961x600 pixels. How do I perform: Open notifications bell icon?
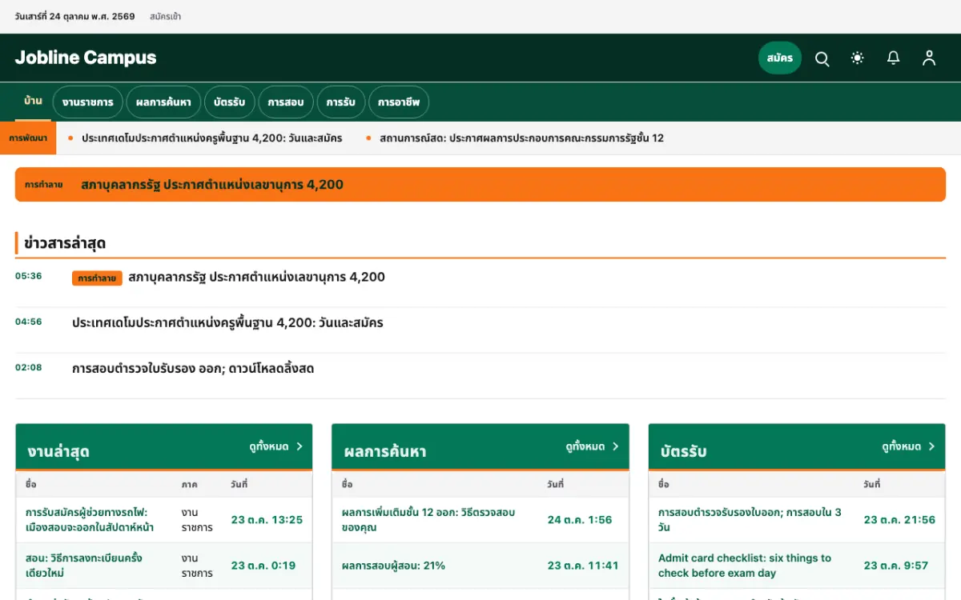click(893, 58)
